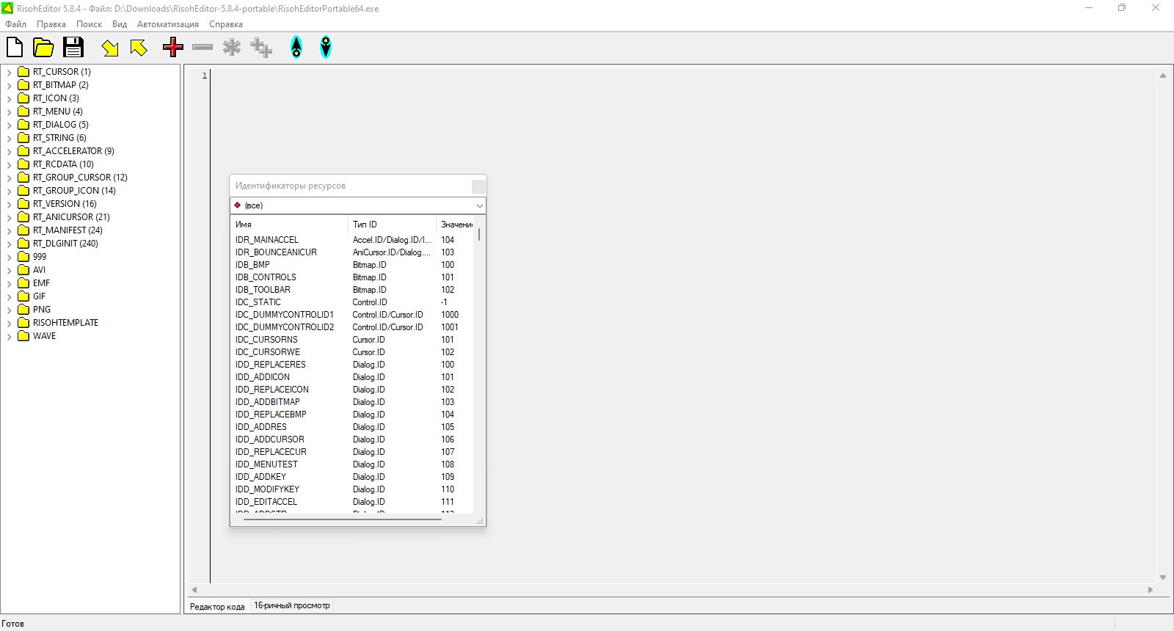
Task: Click the yellow down-right arrow toolbar icon
Action: click(x=110, y=48)
